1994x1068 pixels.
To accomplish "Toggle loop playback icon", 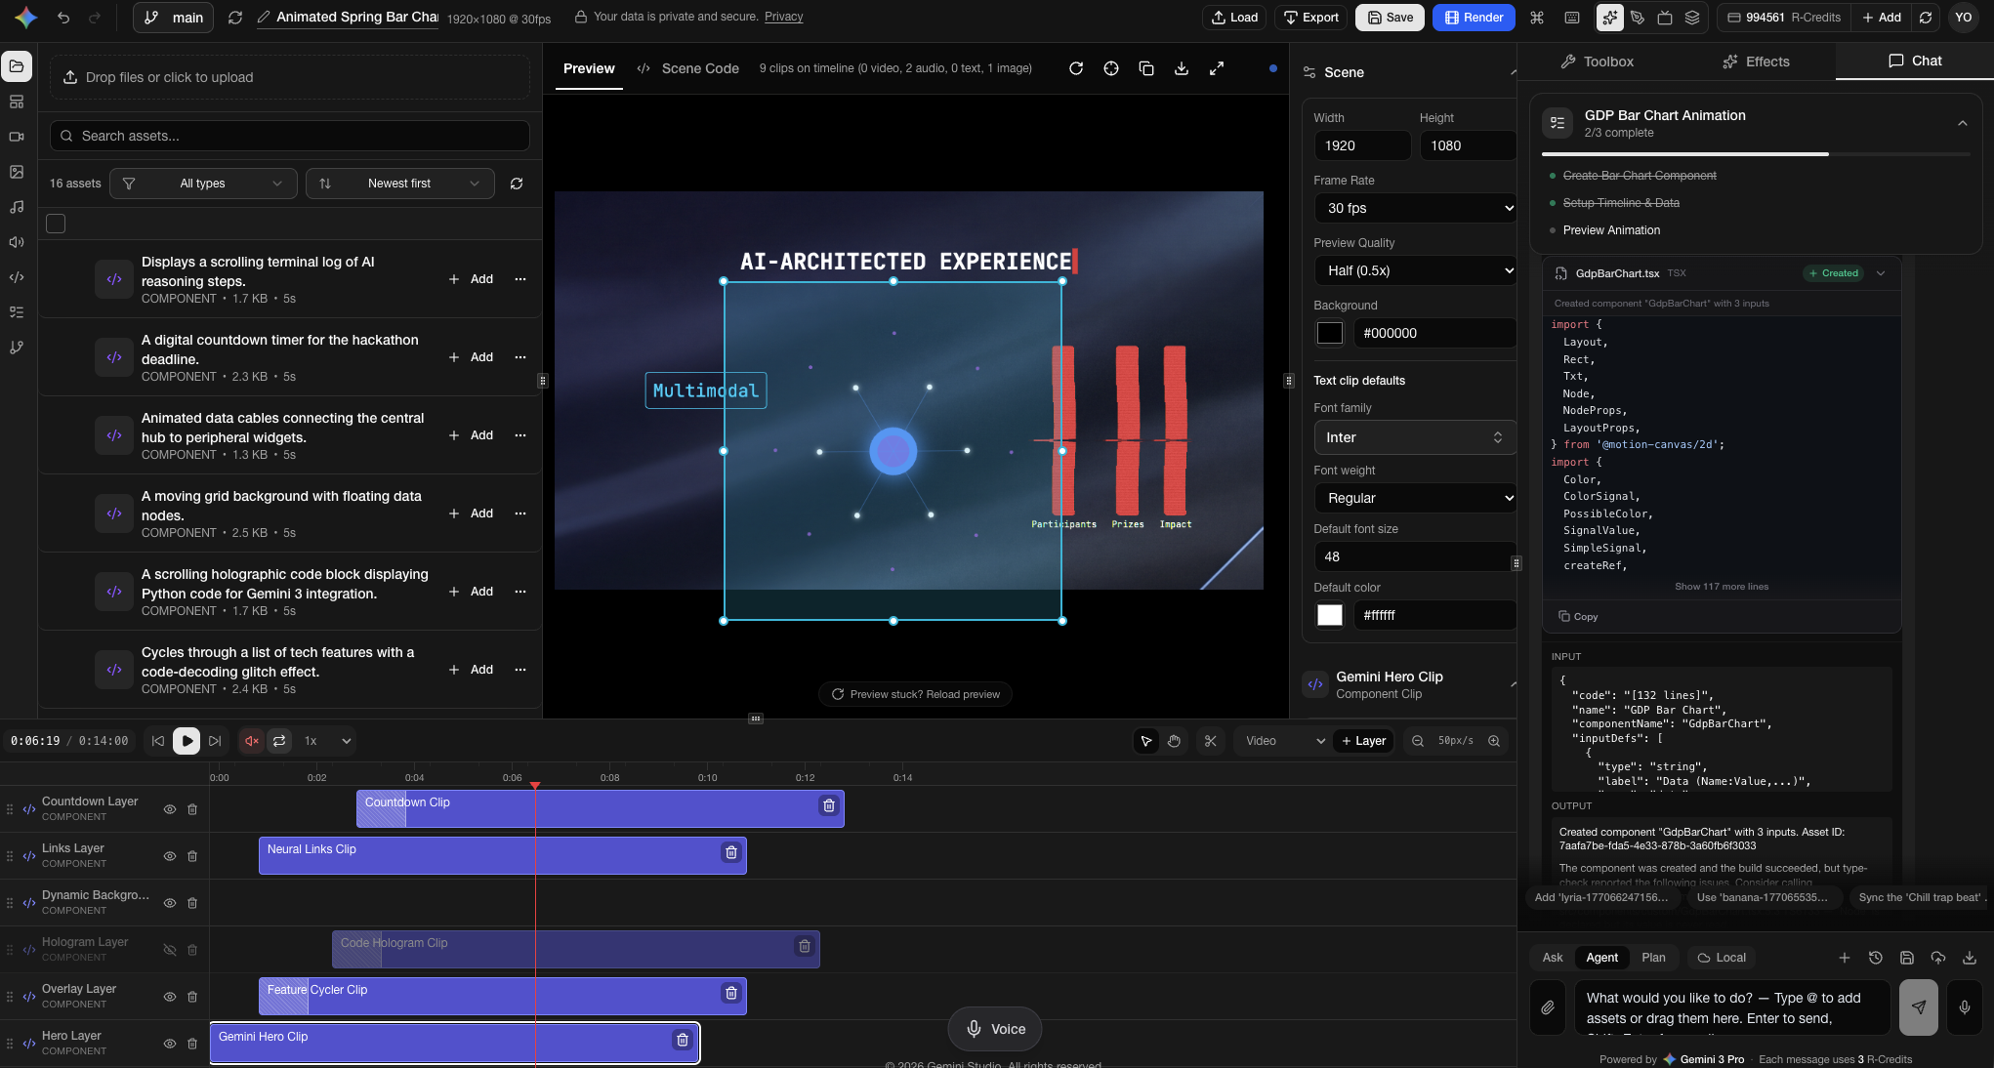I will point(279,741).
